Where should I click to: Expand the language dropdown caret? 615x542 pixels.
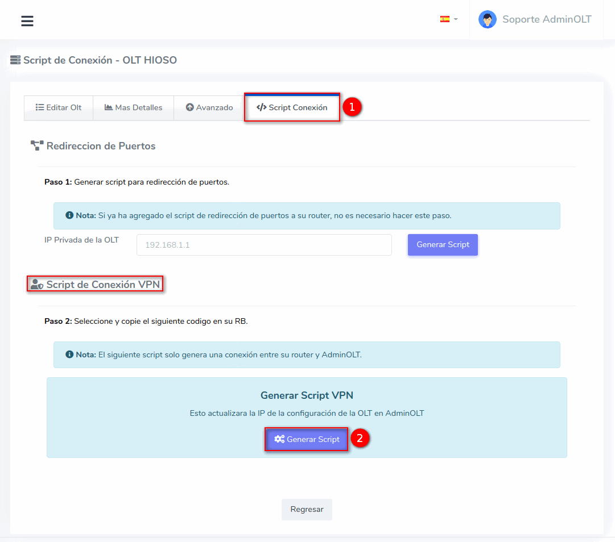pyautogui.click(x=456, y=19)
